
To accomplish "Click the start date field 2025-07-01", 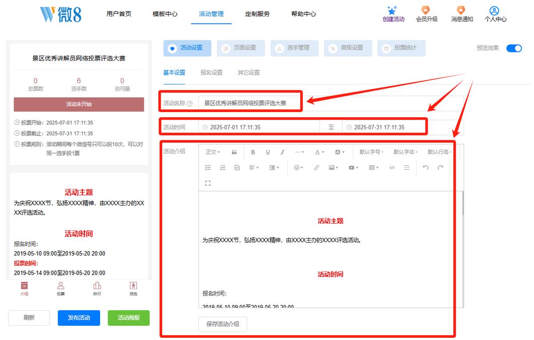I will click(259, 128).
